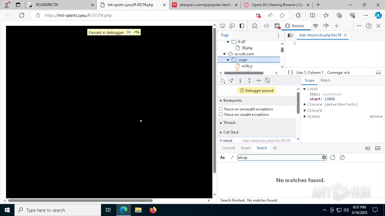The image size is (385, 216).
Task: Resume script execution in debugger toolbar
Action: point(223,80)
